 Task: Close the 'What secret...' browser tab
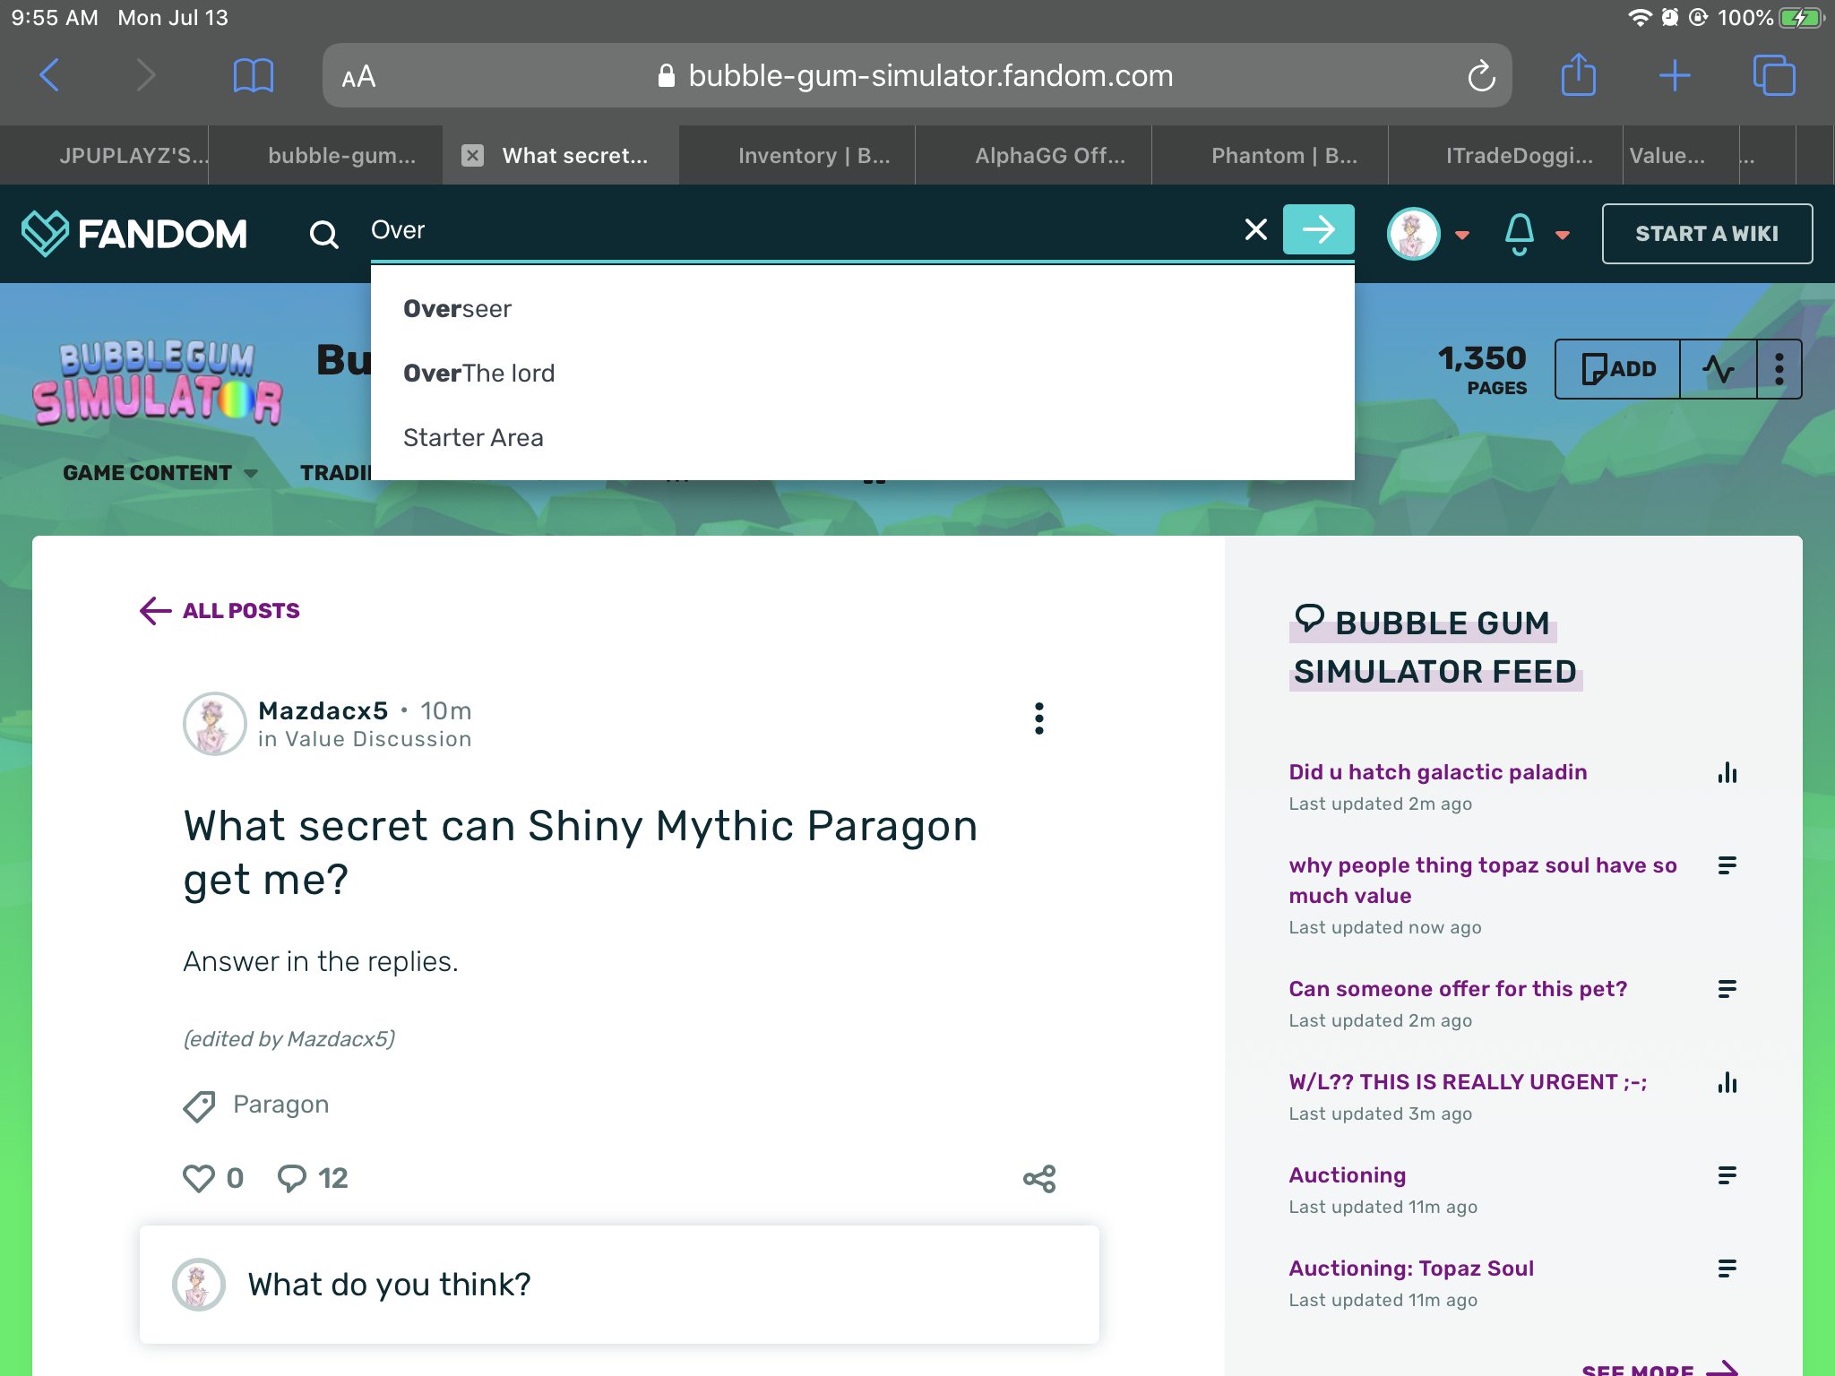(472, 156)
